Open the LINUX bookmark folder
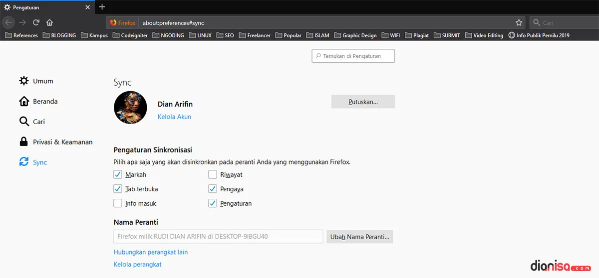Screen dimensions: 599x278 [x=200, y=35]
